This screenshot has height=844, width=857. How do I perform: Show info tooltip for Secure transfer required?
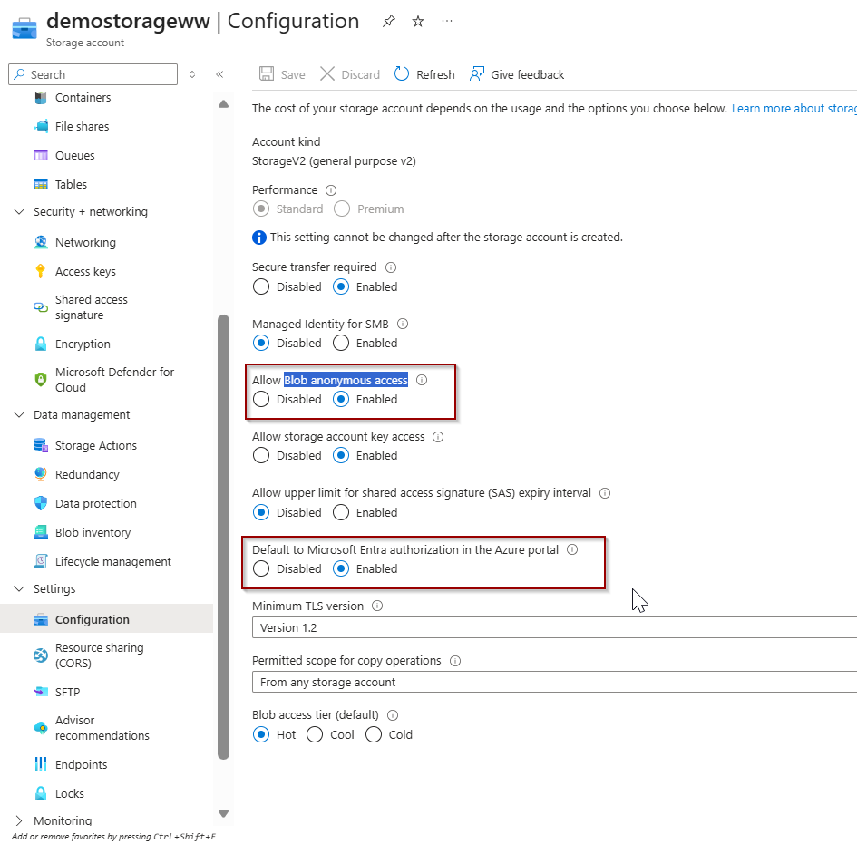click(x=391, y=267)
